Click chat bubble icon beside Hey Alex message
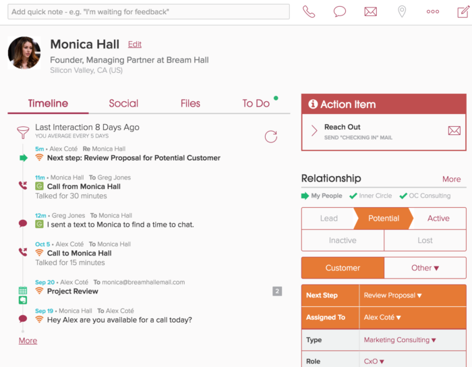Viewport: 472px width, 367px height. point(23,318)
